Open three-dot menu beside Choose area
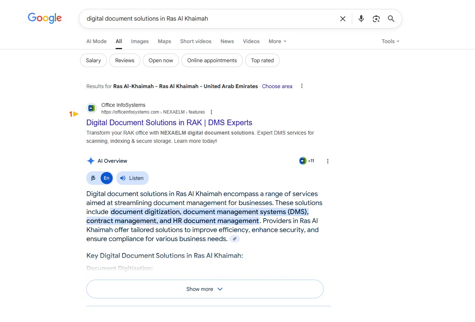475x322 pixels. (x=302, y=86)
